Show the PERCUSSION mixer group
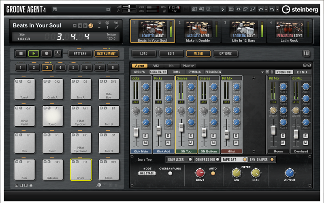The image size is (324, 203). (x=213, y=72)
